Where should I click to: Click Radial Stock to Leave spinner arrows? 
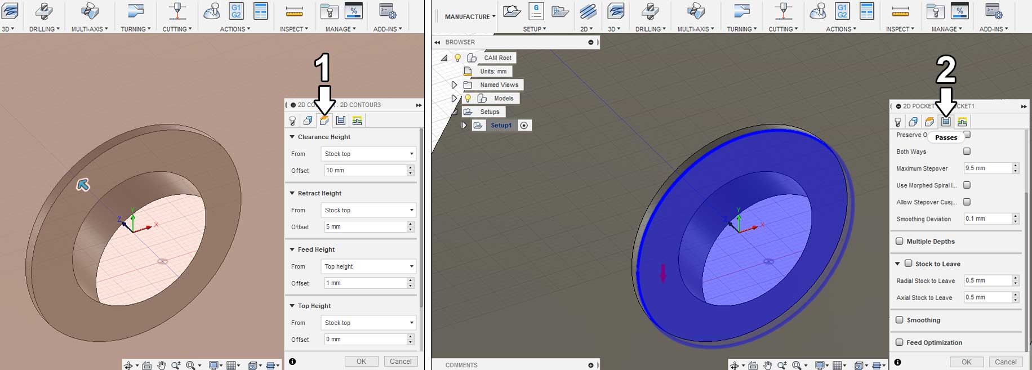tap(1016, 280)
